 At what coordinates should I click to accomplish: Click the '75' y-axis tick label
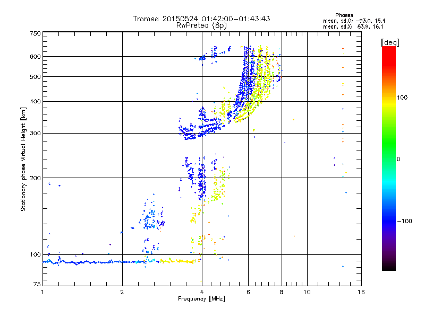[37, 284]
